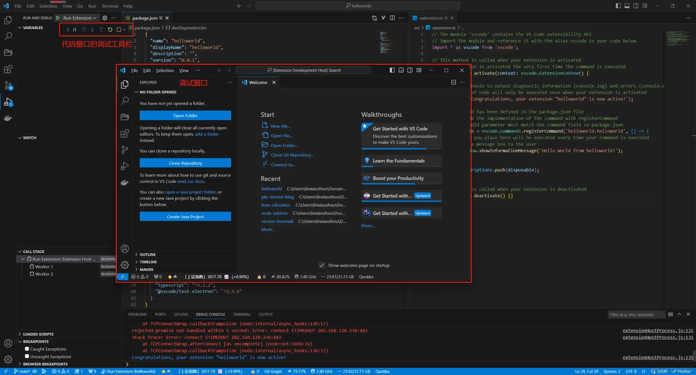Uncheck Show welcome page on startup
696x375 pixels.
322,265
